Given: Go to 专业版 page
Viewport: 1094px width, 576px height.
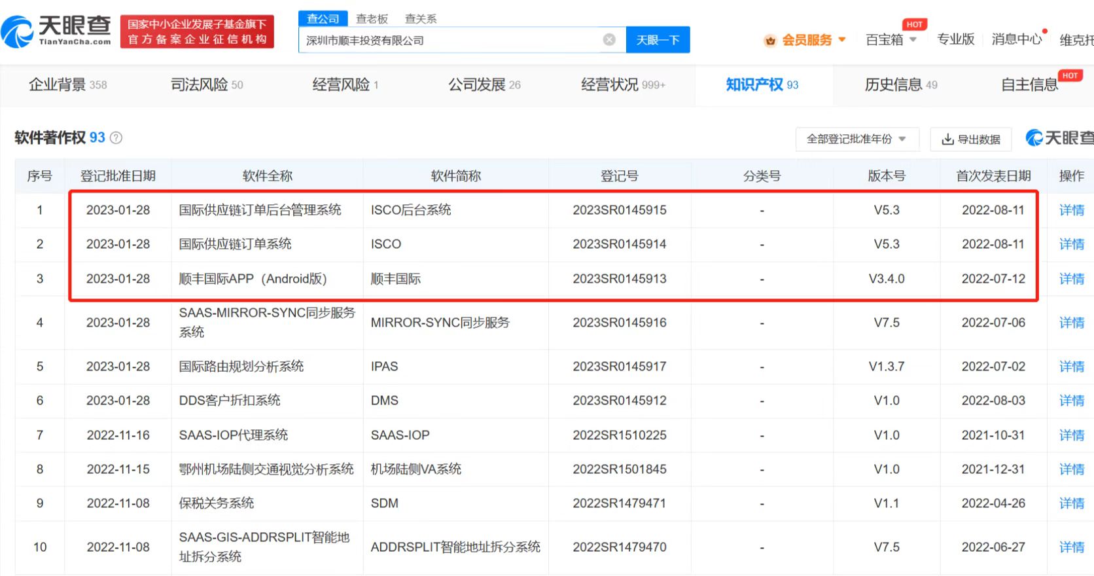Looking at the screenshot, I should click(x=955, y=40).
